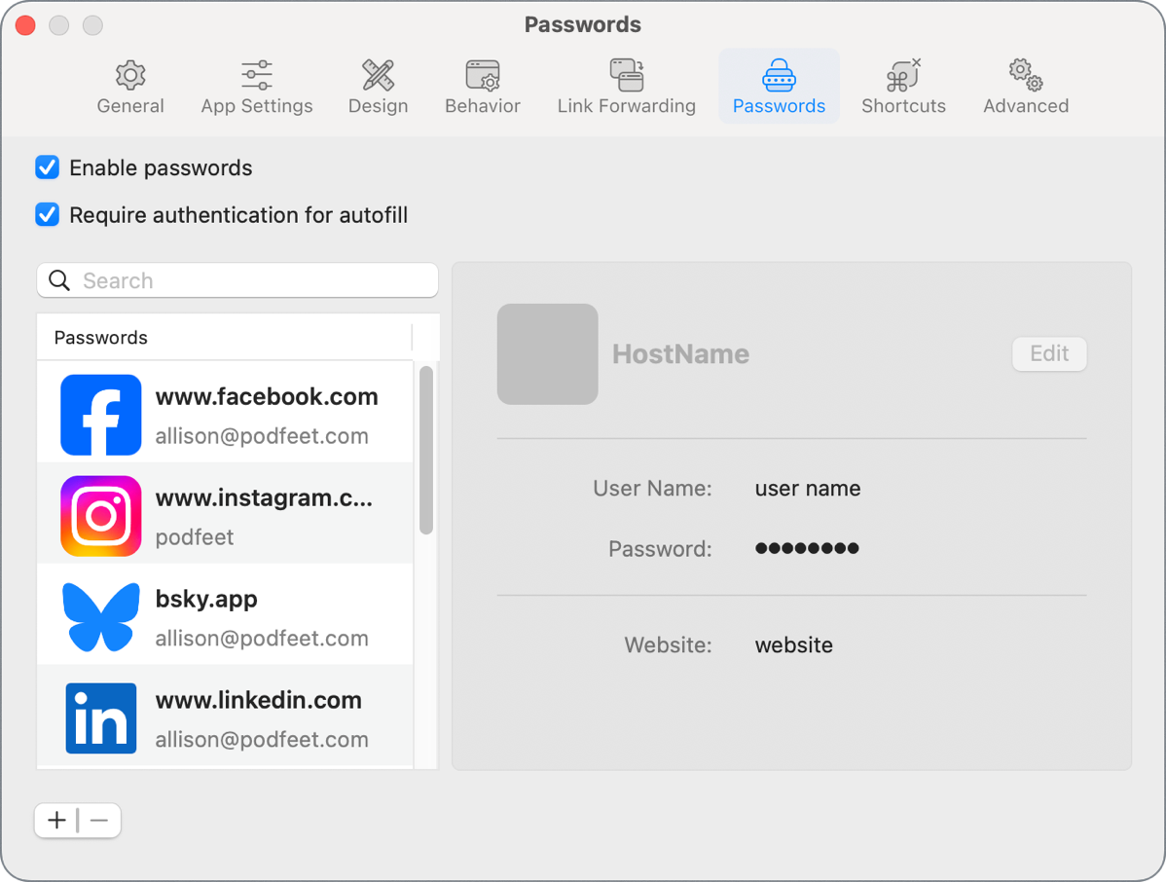
Task: Click the magnifying glass search icon
Action: point(58,280)
